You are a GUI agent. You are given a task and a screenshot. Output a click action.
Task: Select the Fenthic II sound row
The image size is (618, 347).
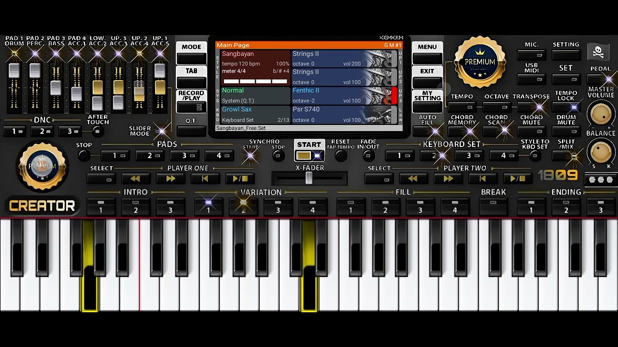pos(344,95)
